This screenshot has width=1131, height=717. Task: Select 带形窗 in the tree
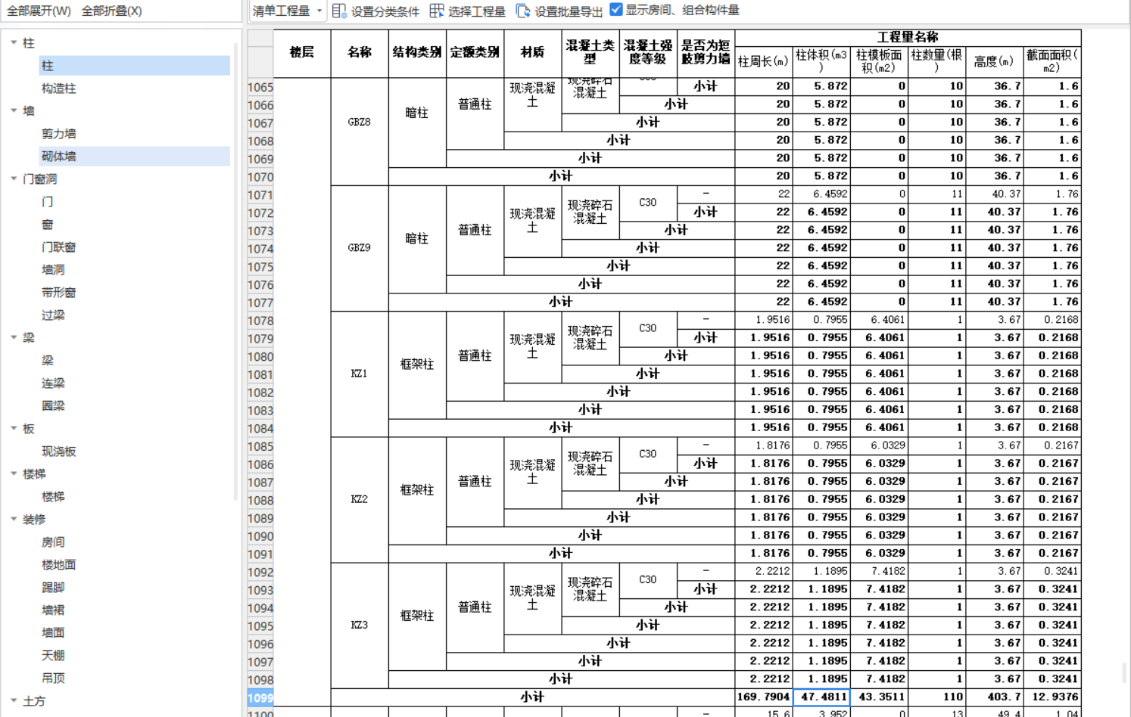coord(58,293)
